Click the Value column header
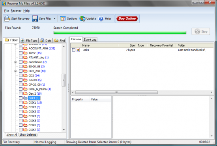 tap(100, 99)
